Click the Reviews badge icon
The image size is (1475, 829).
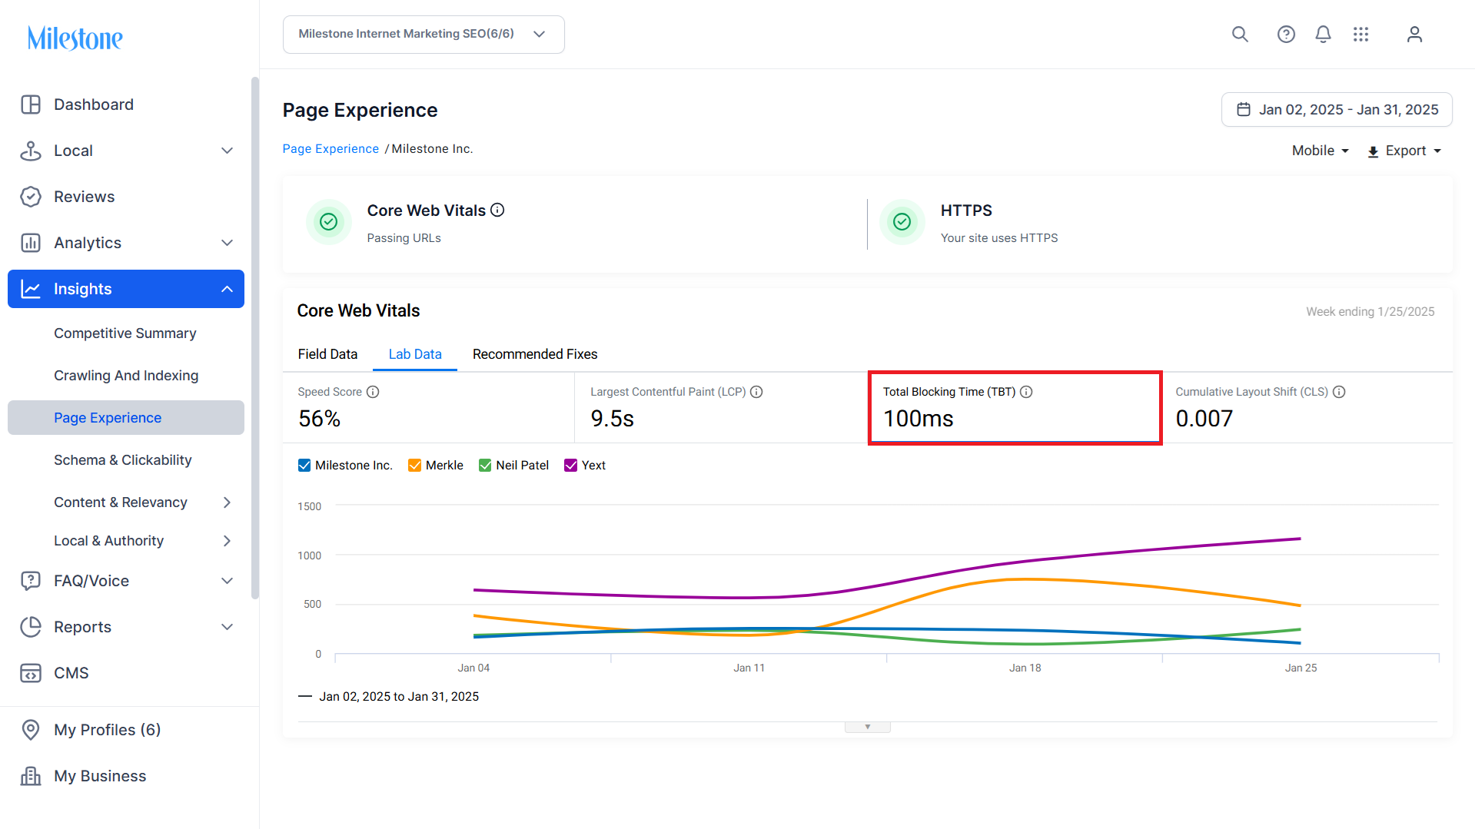coord(31,197)
